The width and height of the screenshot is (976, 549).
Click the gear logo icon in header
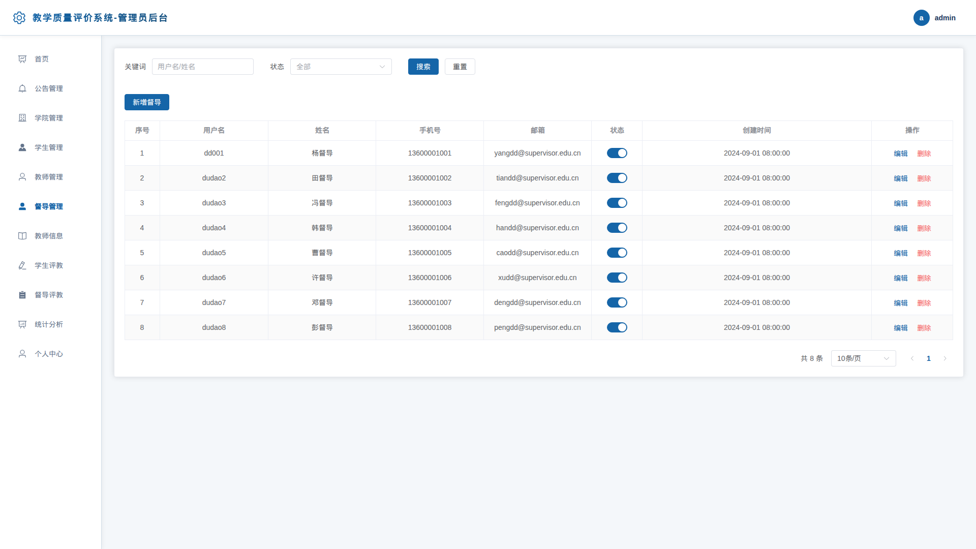point(19,18)
